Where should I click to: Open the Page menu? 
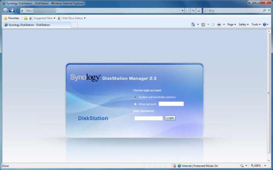click(232, 25)
